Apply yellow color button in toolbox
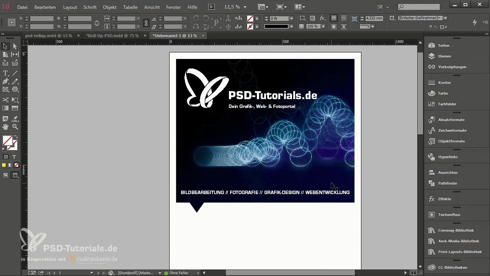Screen dimensions: 490x276 click(4, 165)
